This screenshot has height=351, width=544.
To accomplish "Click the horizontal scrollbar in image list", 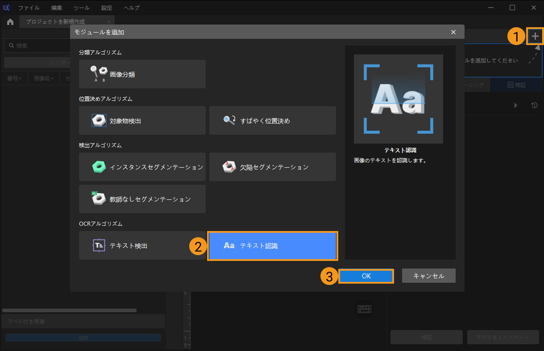I will pyautogui.click(x=69, y=310).
